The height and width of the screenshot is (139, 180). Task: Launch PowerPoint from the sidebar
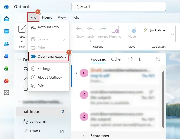tap(6, 81)
